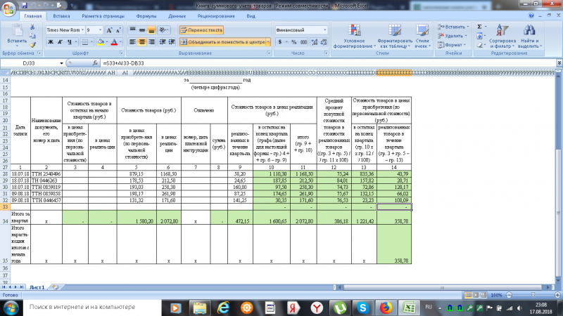Click the fill color yellow swatch

coord(102,42)
